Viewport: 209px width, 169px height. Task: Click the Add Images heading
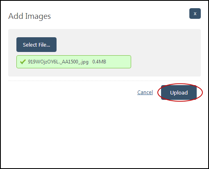pyautogui.click(x=30, y=16)
